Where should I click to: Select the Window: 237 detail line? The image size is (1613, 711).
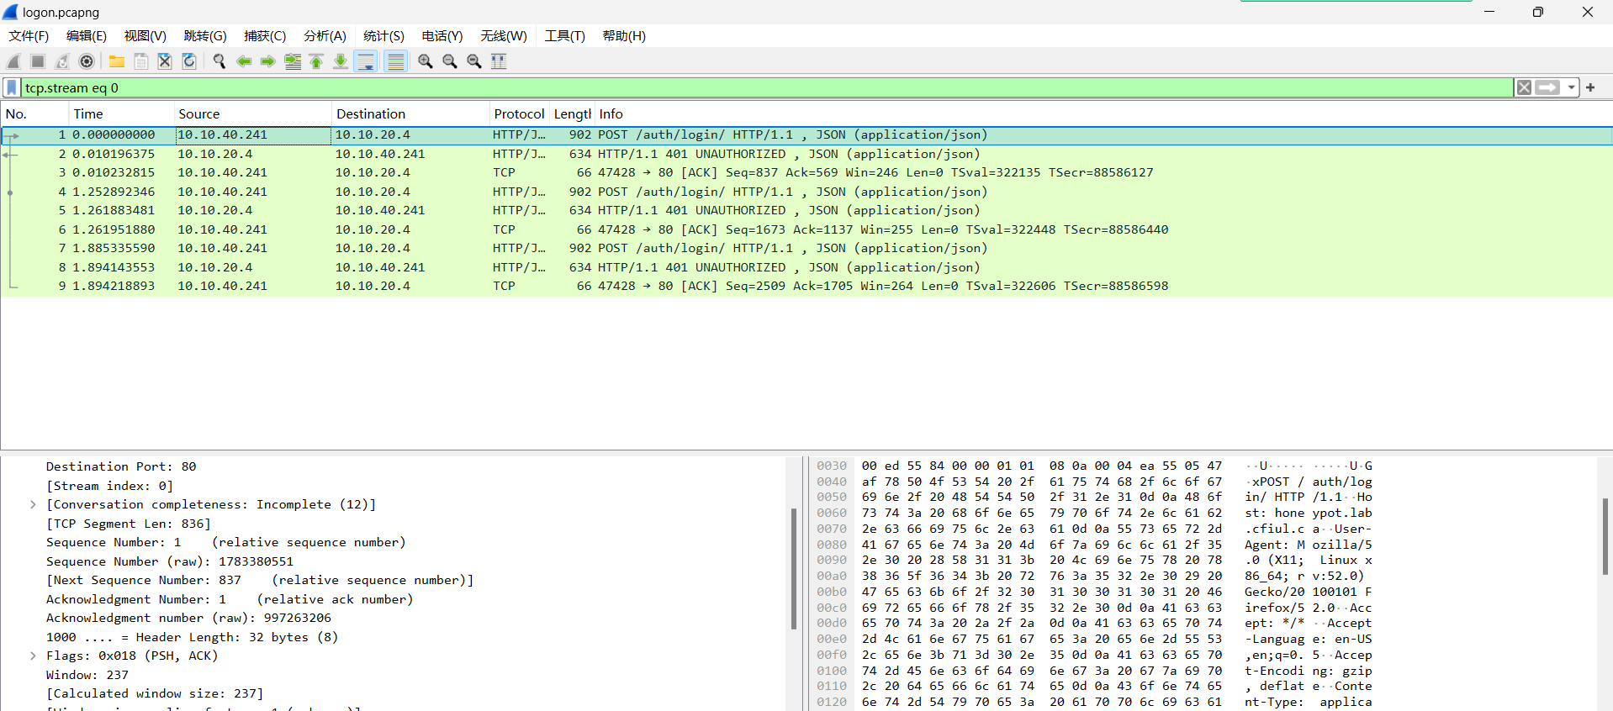(x=87, y=675)
